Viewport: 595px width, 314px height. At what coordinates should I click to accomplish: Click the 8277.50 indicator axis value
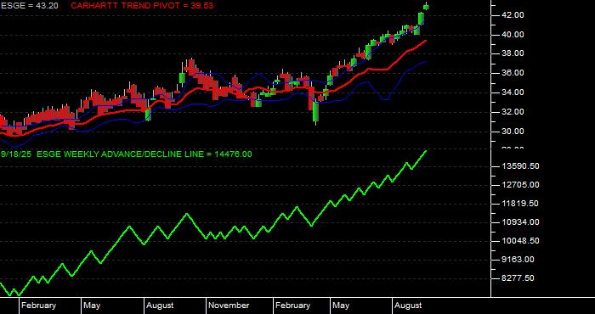(518, 278)
